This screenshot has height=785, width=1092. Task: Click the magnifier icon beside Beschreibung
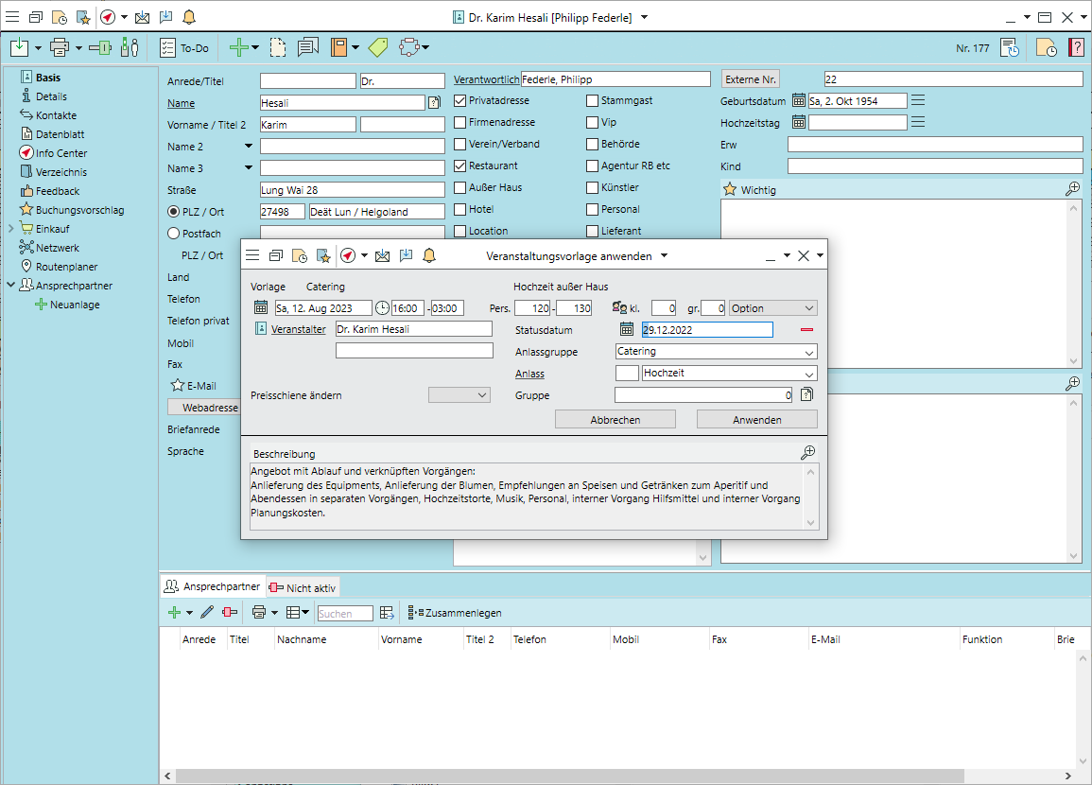point(808,453)
